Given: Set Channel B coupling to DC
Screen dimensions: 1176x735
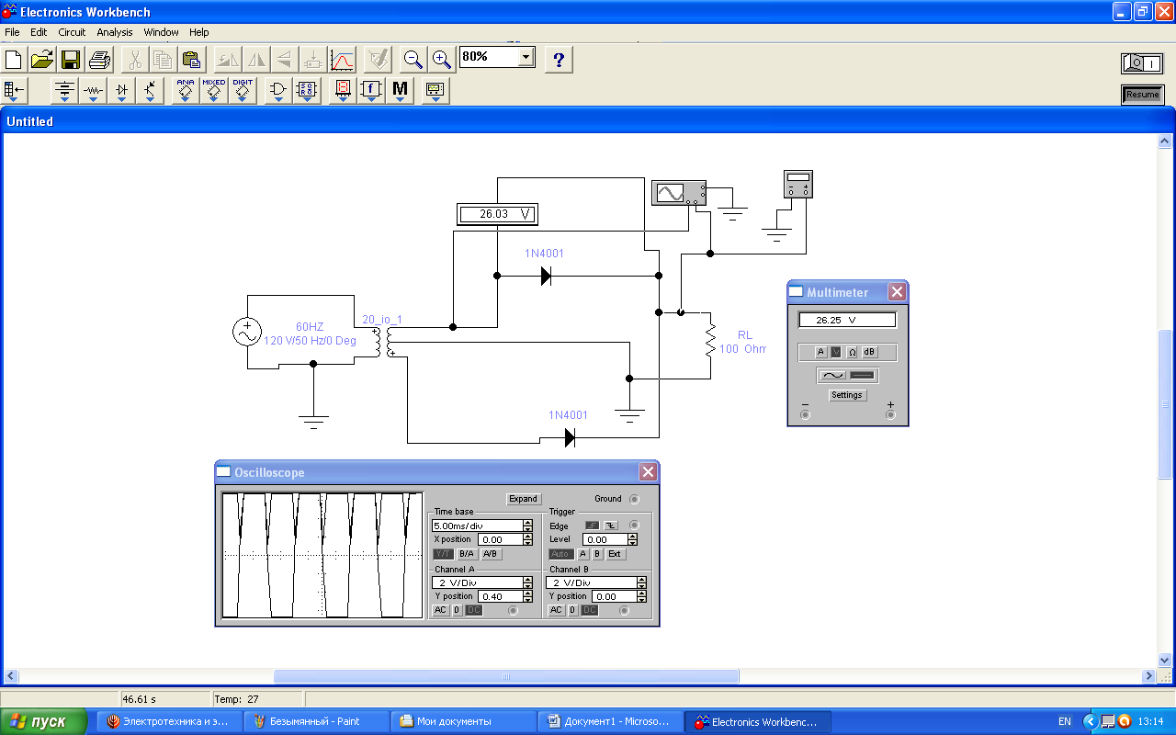Looking at the screenshot, I should (589, 610).
